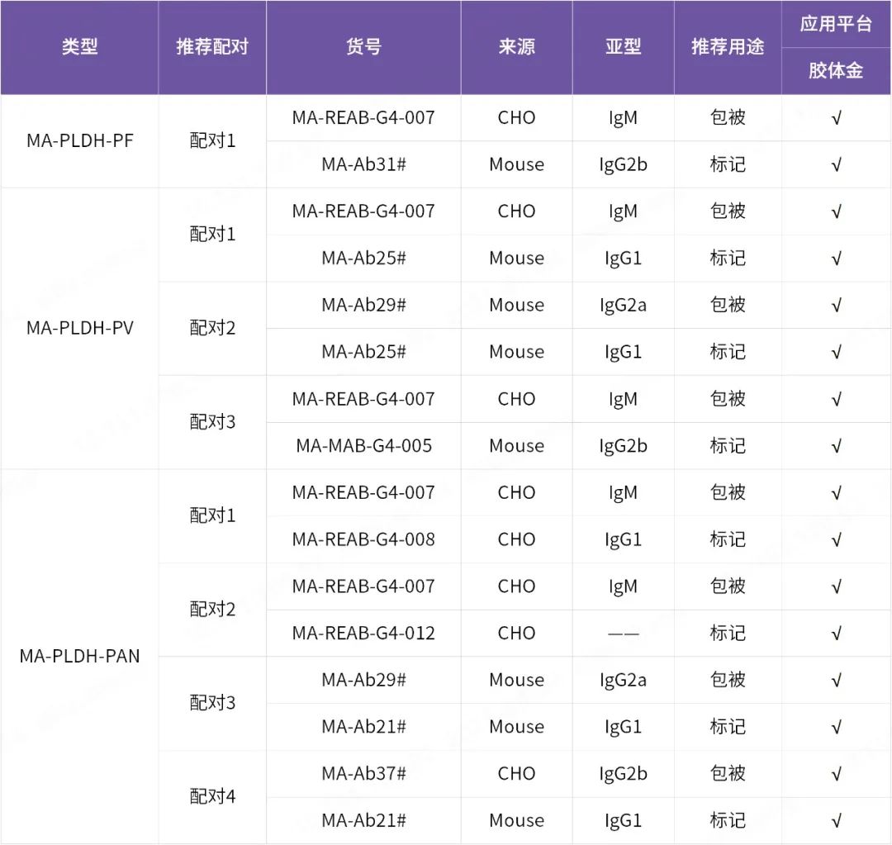The height and width of the screenshot is (845, 892).
Task: Click the 应用平台 header cell
Action: (x=836, y=24)
